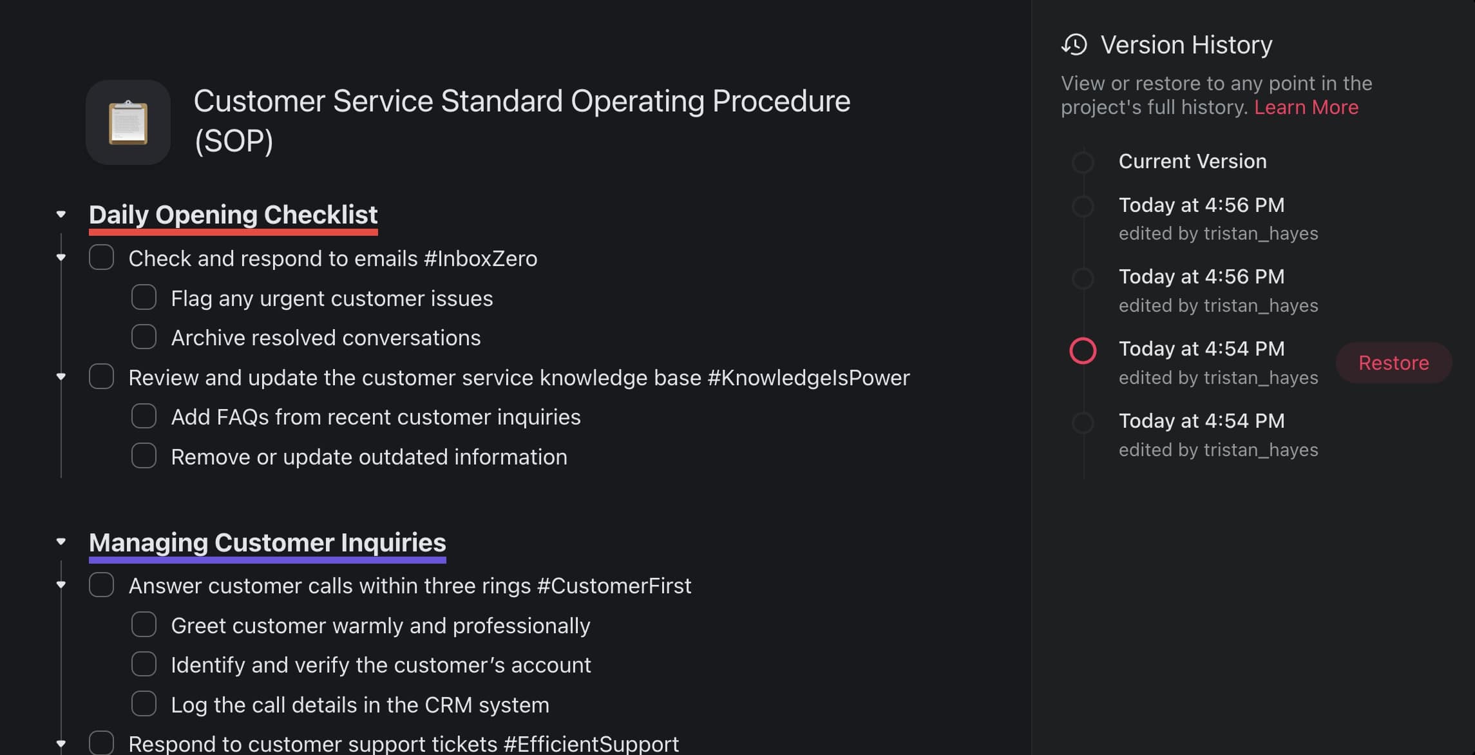Screen dimensions: 1475x755
Task: Collapse 'Answer customer calls' subtasks
Action: click(61, 586)
